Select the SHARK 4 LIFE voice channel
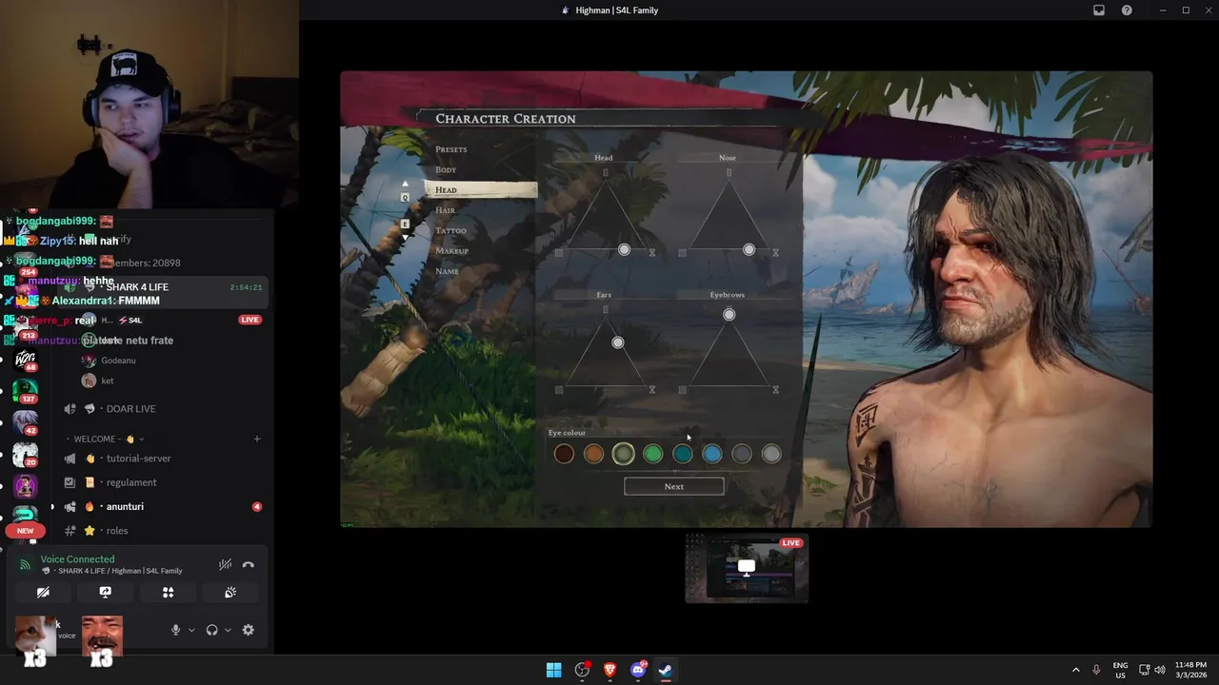This screenshot has height=685, width=1219. coord(162,287)
